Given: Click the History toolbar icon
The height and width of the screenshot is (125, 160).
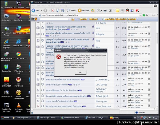Looking at the screenshot, I should [x=93, y=10].
